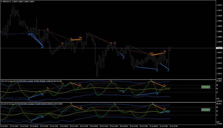Viewport: 223px width, 128px height.
Task: Click the 1.28040 price scale label
Action: tap(219, 79)
